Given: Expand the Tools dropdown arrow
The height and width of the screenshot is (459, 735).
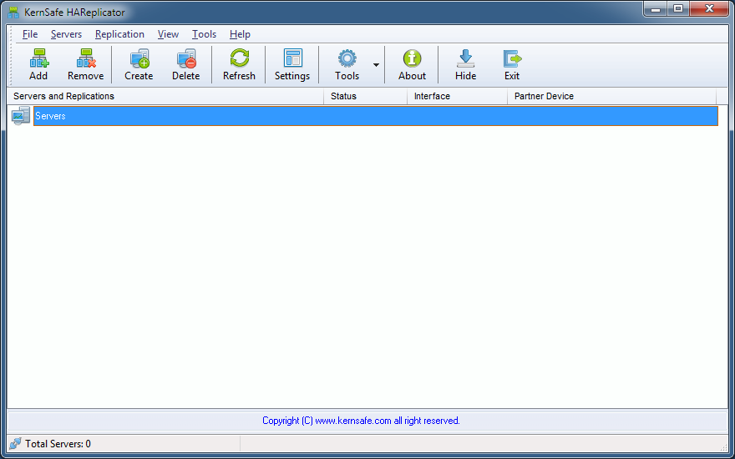Looking at the screenshot, I should pos(376,64).
